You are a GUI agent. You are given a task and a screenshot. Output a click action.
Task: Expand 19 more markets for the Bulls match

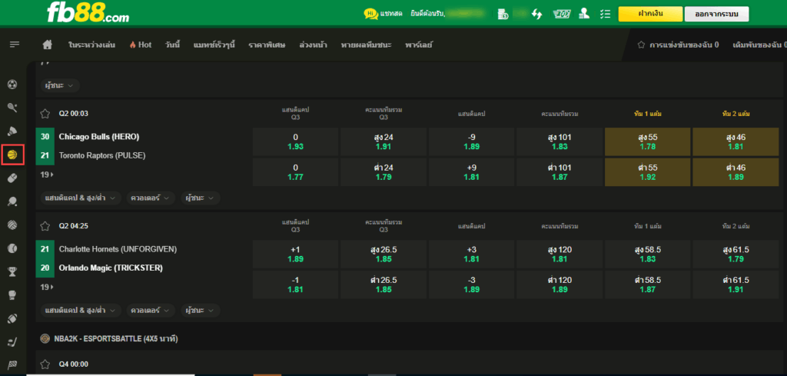coord(47,175)
